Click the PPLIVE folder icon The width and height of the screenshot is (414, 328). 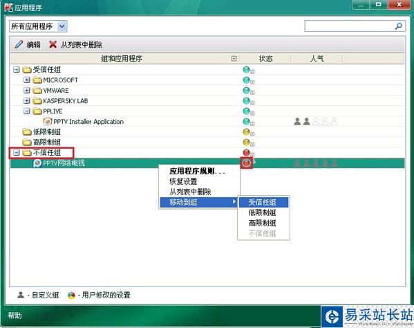pos(37,111)
